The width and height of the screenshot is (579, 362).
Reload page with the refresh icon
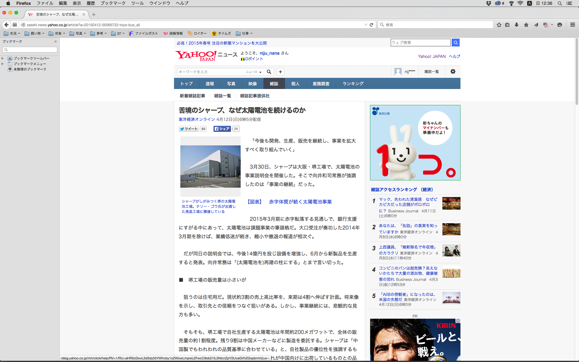(372, 25)
